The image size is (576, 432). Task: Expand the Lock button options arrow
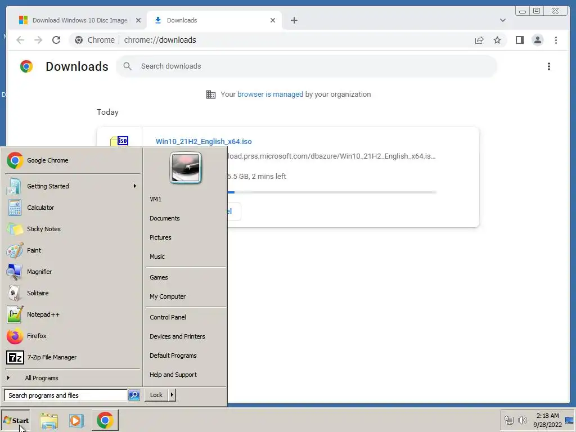click(x=172, y=395)
